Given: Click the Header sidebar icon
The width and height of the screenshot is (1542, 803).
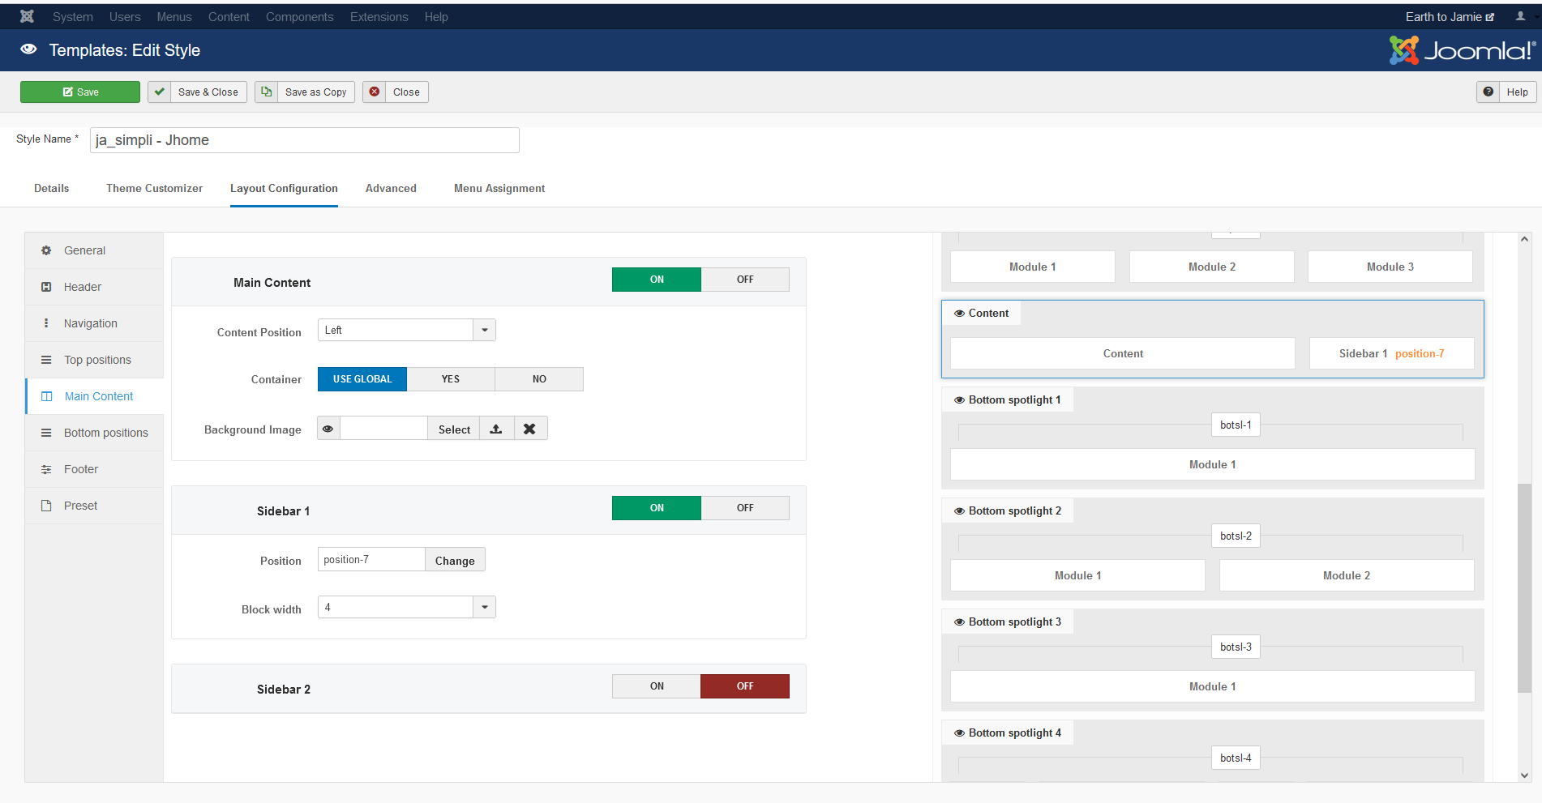Looking at the screenshot, I should tap(46, 287).
